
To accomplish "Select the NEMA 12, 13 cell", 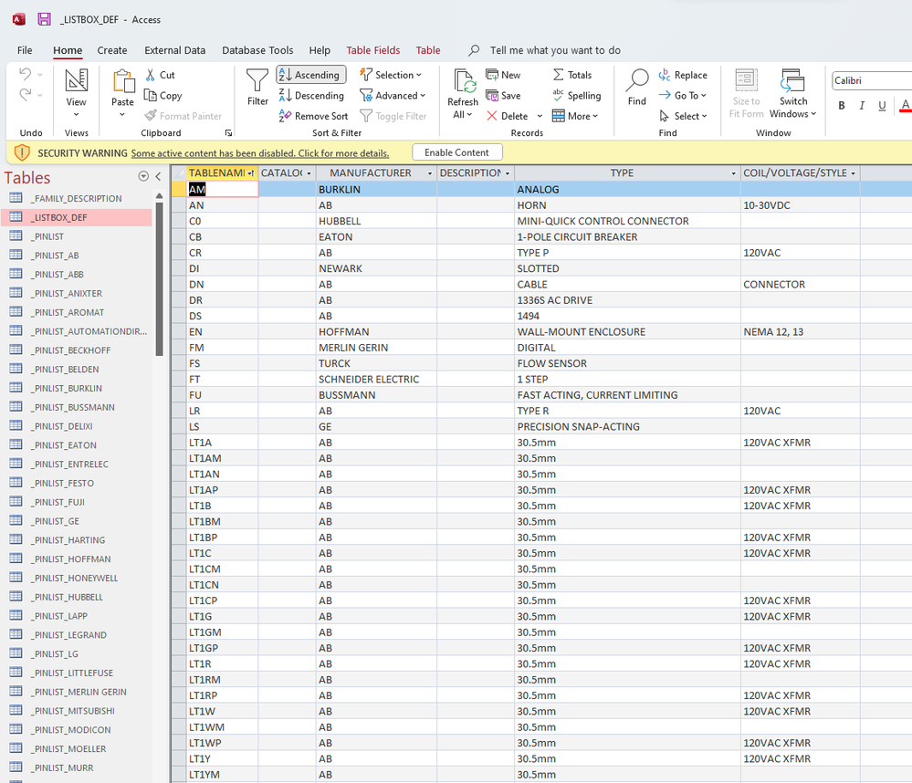I will 801,332.
